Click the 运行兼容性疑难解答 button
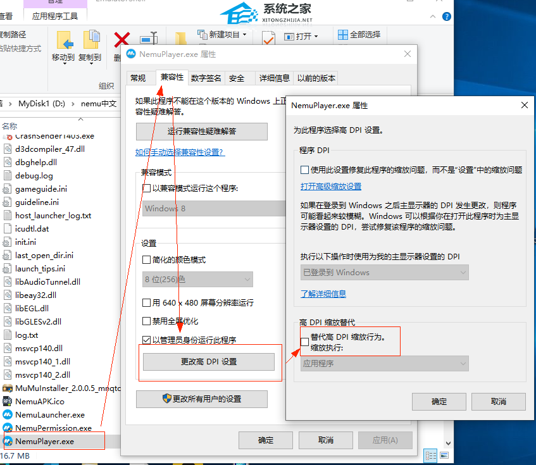Viewport: 536px width, 465px height. [x=202, y=131]
